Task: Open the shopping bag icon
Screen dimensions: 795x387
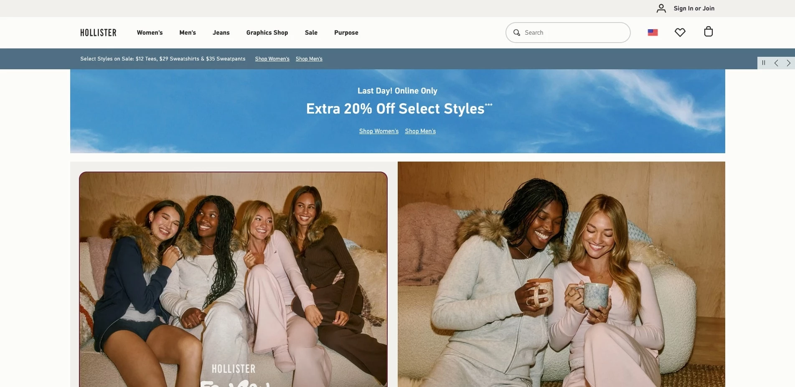Action: tap(708, 32)
